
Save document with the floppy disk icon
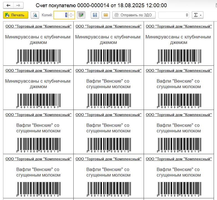95,15
